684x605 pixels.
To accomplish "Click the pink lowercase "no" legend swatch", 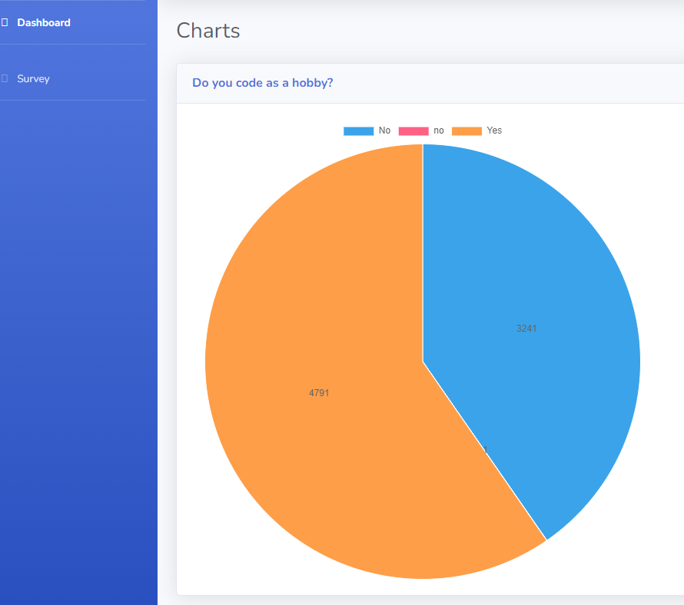I will coord(413,131).
